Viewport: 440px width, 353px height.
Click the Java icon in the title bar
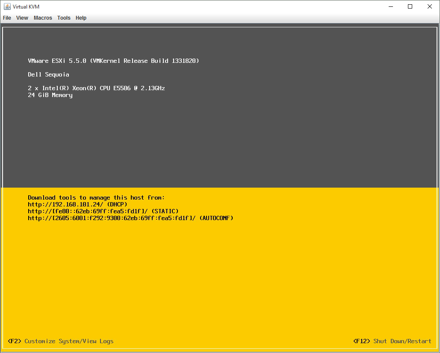(x=7, y=6)
